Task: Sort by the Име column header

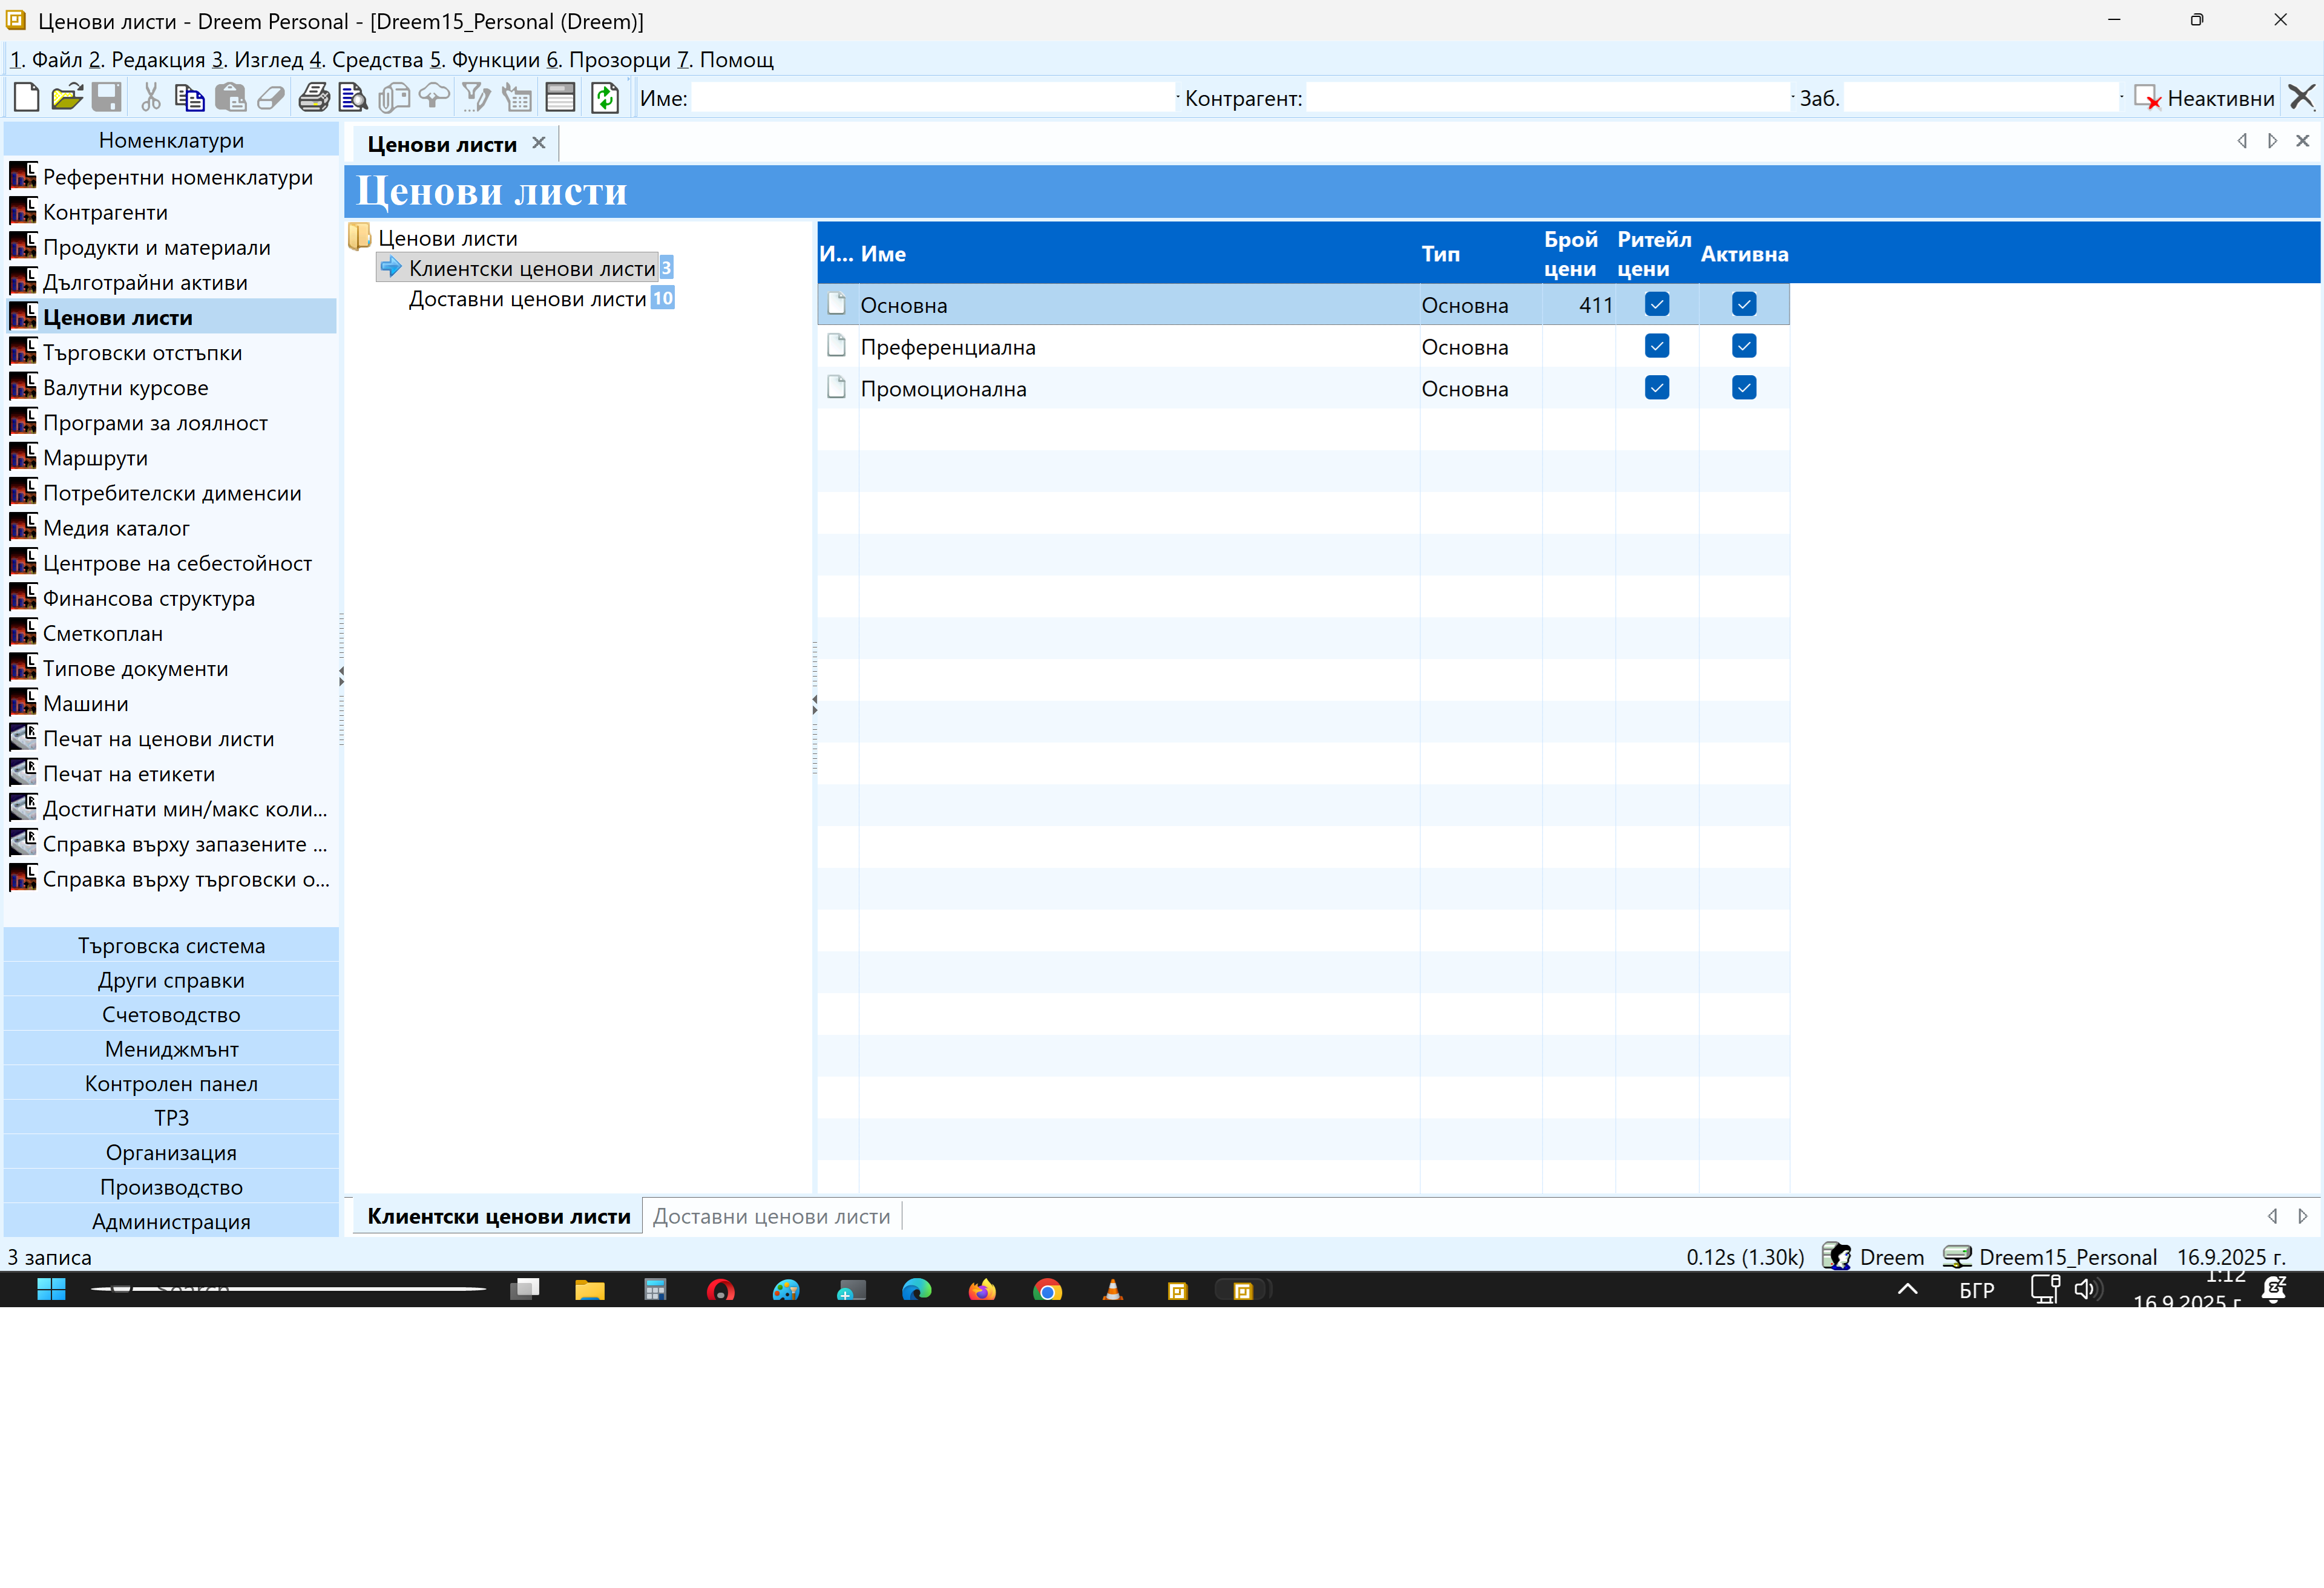Action: 1139,254
